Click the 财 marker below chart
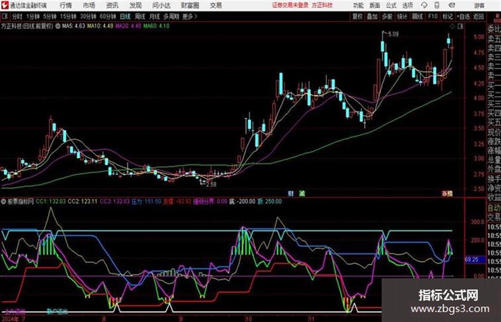Screen dimensions: 501x322 [x=291, y=193]
